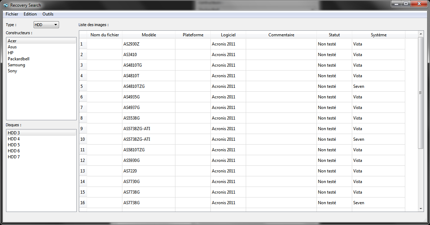Open the Outils menu
This screenshot has width=430, height=225.
48,14
